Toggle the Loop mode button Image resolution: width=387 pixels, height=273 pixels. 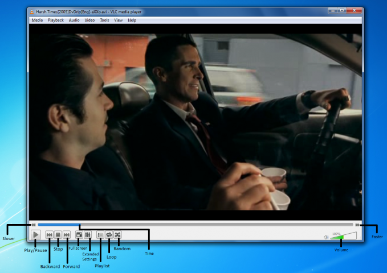click(109, 235)
